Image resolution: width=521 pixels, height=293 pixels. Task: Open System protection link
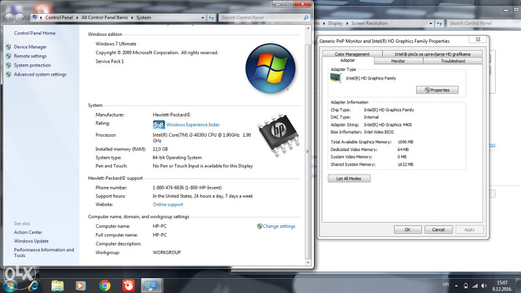coord(32,65)
